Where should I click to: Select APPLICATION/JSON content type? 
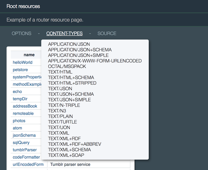click(69, 44)
